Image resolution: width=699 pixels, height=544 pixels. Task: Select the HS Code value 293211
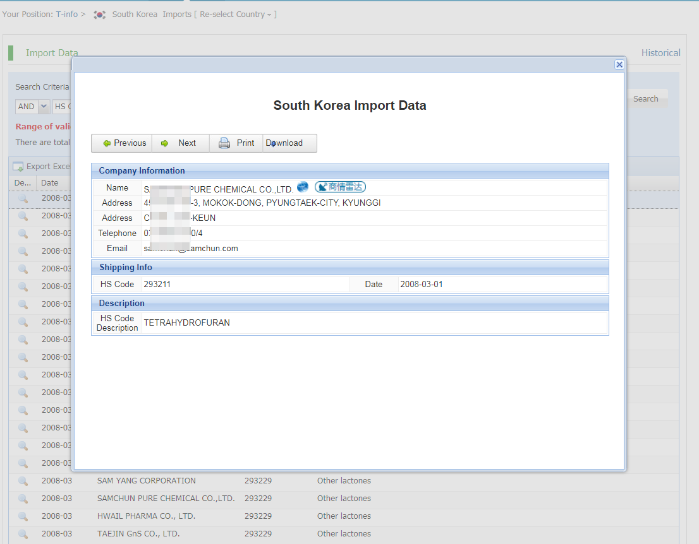[157, 285]
